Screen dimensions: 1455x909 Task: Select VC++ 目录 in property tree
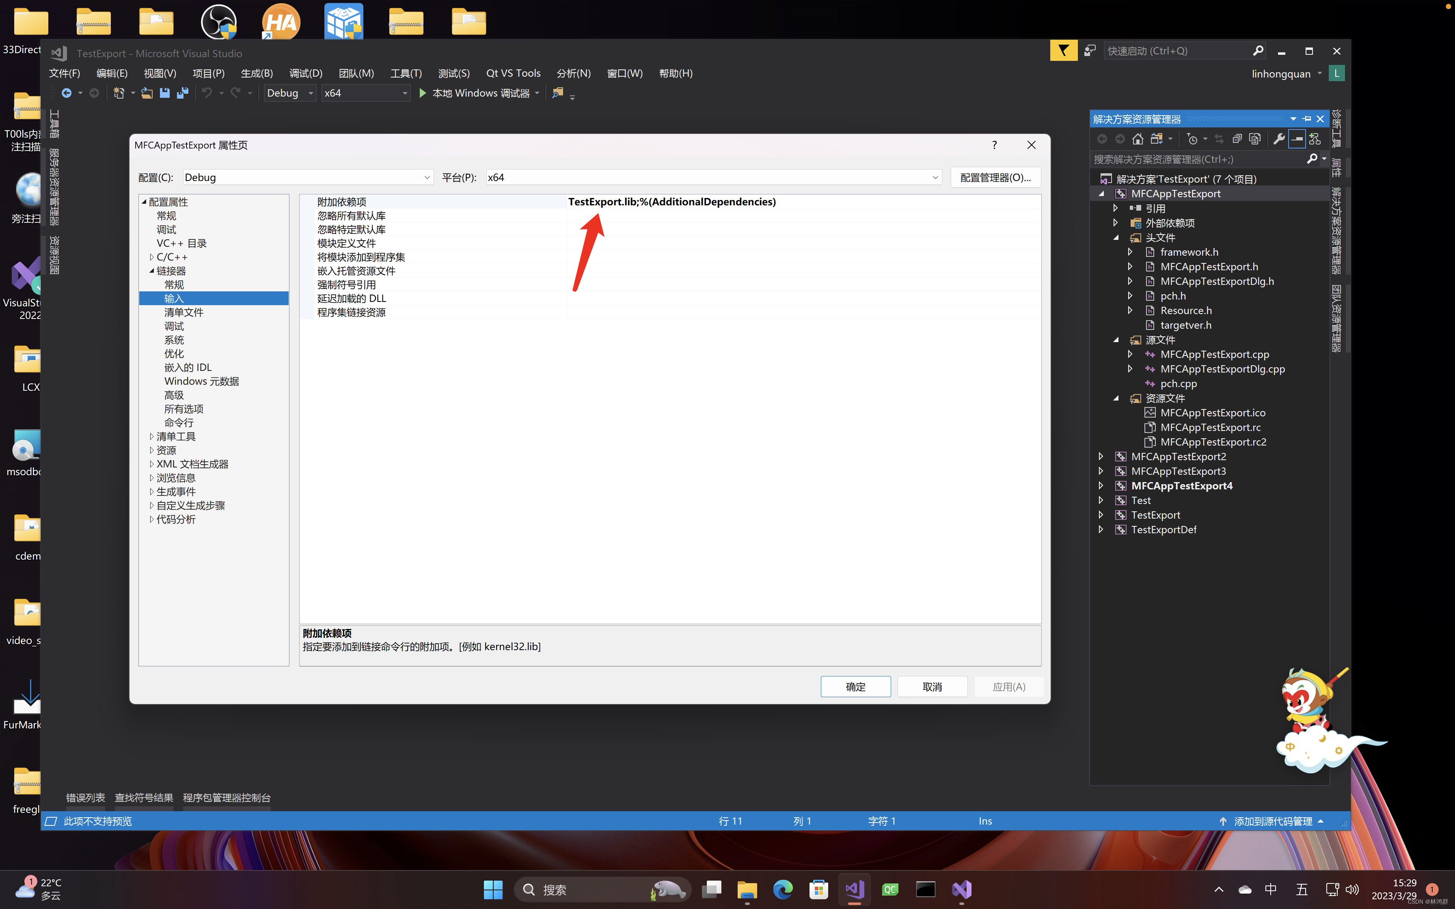[181, 243]
